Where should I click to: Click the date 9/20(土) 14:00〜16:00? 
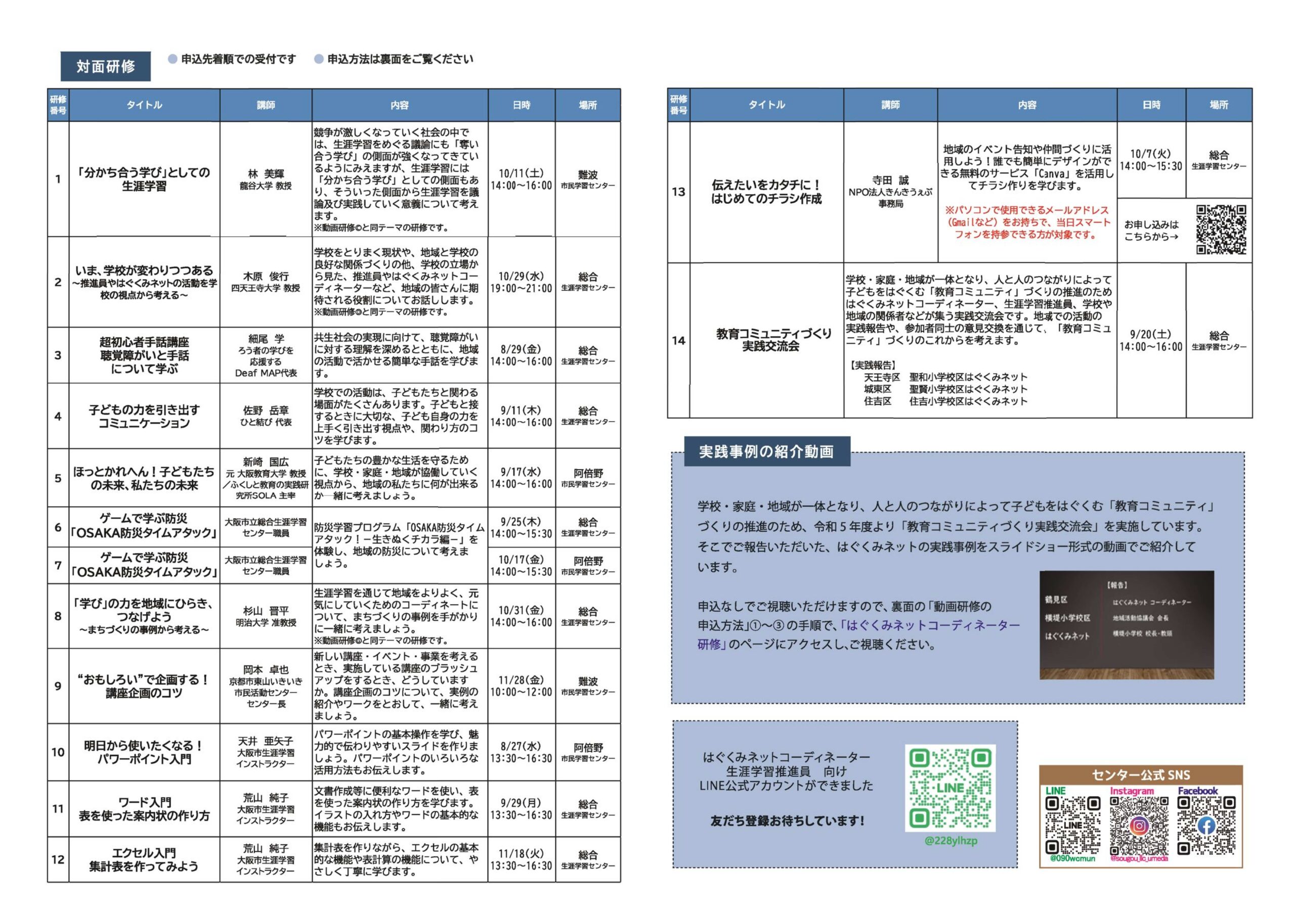click(1151, 341)
